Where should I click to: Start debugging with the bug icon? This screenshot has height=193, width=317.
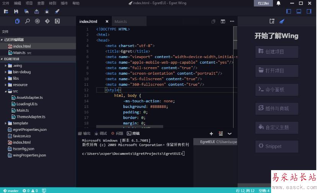pyautogui.click(x=47, y=11)
